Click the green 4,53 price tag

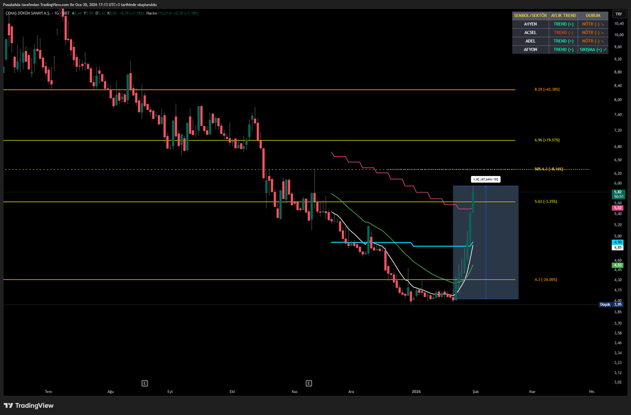pos(617,265)
